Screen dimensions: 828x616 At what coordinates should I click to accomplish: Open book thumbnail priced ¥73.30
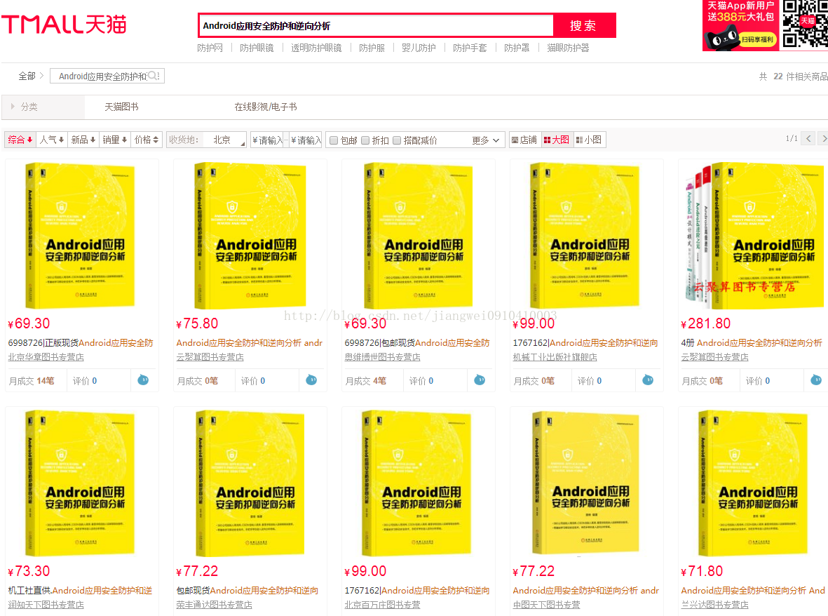(x=80, y=483)
